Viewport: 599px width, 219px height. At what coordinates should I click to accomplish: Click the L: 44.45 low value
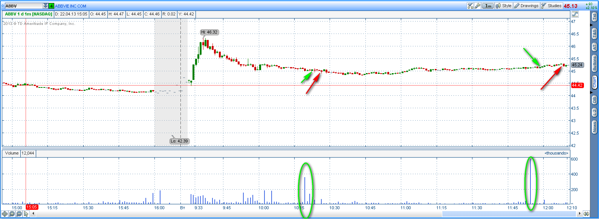[134, 14]
